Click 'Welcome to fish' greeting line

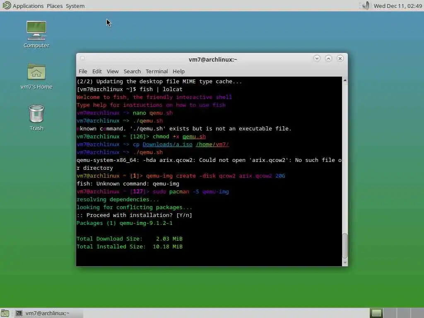pyautogui.click(x=154, y=97)
